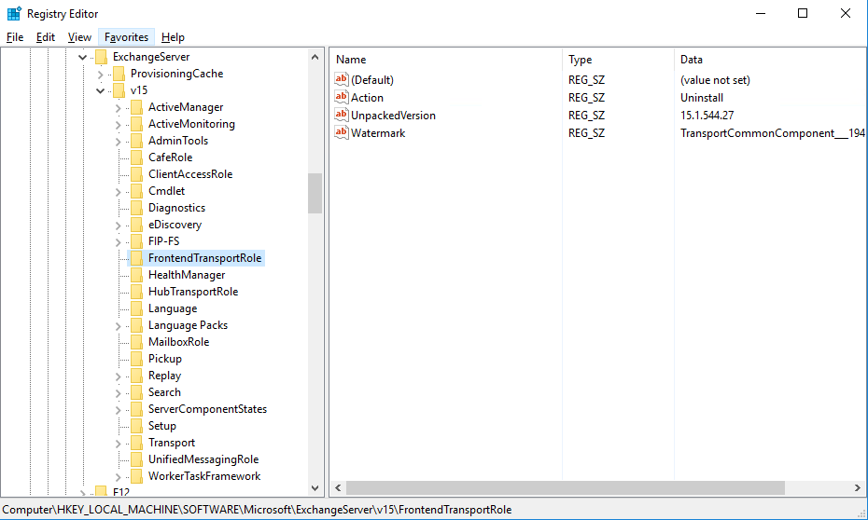Expand the WorkerTaskFramework key
868x520 pixels.
pos(118,476)
